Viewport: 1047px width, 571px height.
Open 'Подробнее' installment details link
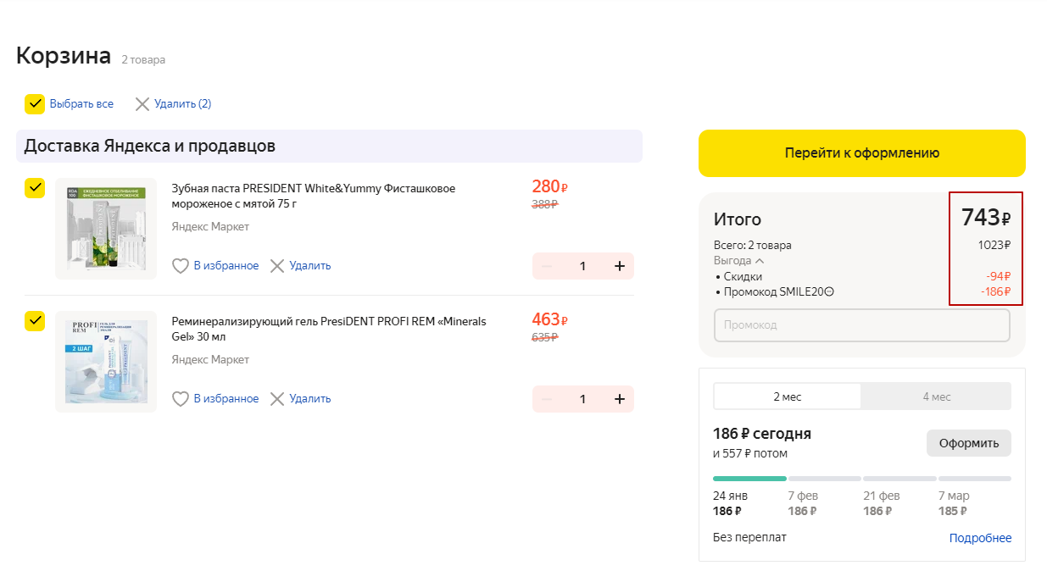pyautogui.click(x=980, y=538)
